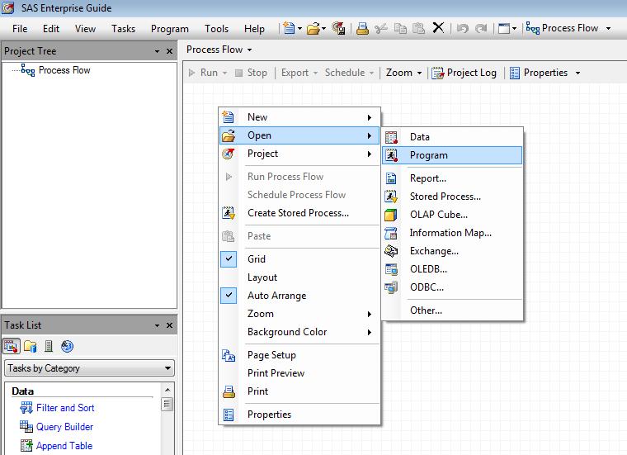The width and height of the screenshot is (627, 455).
Task: Click the Exchange submenu icon
Action: point(391,251)
